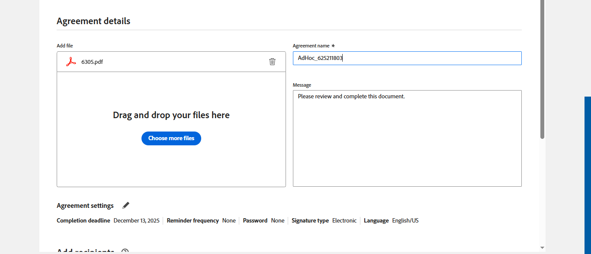Click the blue side panel on right edge
591x254 pixels.
588,172
